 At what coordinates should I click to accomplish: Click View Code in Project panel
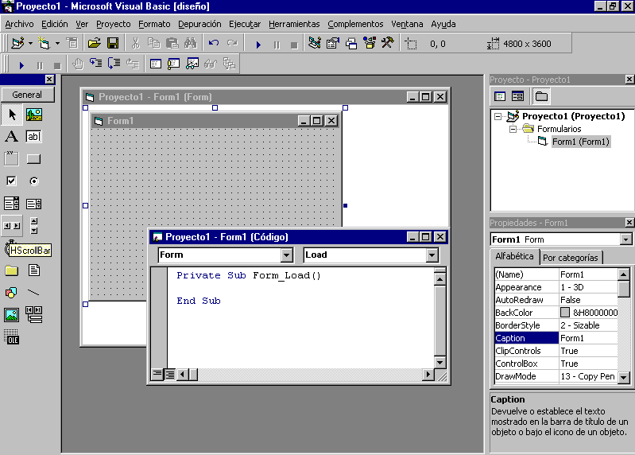coord(500,96)
